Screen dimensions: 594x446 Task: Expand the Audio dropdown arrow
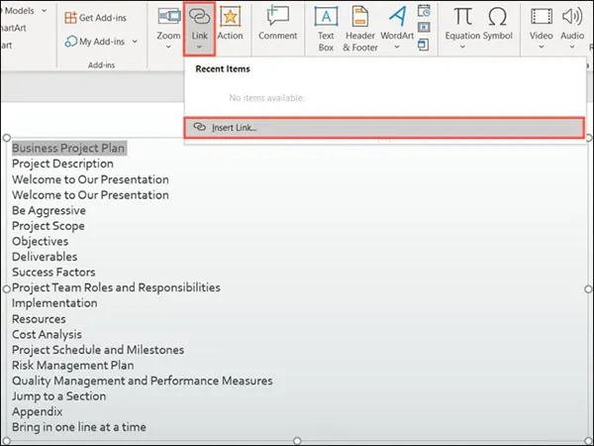pos(572,47)
